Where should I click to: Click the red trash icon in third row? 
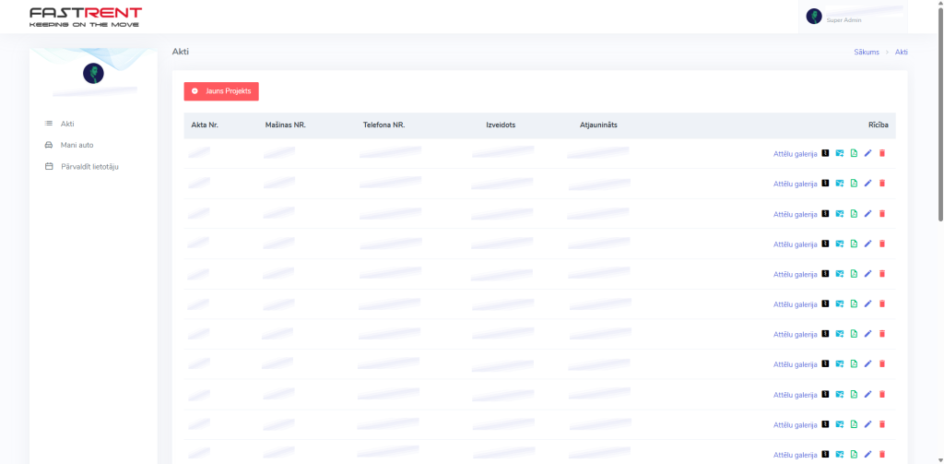pyautogui.click(x=881, y=214)
